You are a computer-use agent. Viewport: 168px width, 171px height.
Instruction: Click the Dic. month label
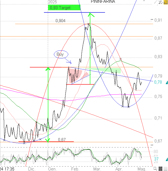point(32,169)
